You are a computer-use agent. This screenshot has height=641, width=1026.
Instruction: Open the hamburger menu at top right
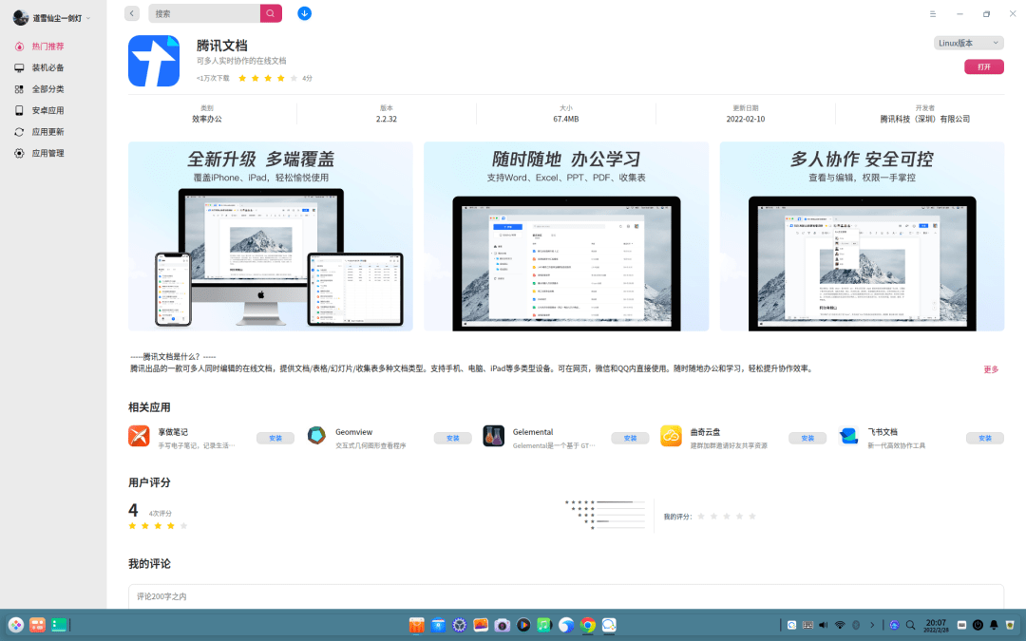(x=932, y=13)
